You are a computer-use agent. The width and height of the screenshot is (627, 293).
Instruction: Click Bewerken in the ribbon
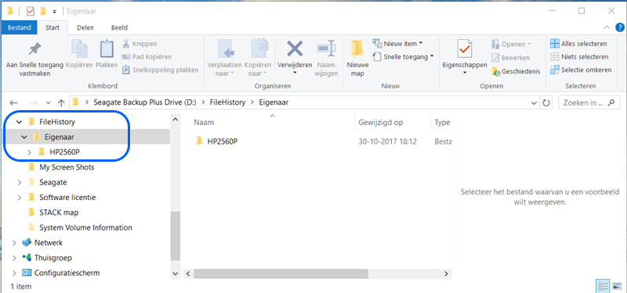tap(510, 58)
